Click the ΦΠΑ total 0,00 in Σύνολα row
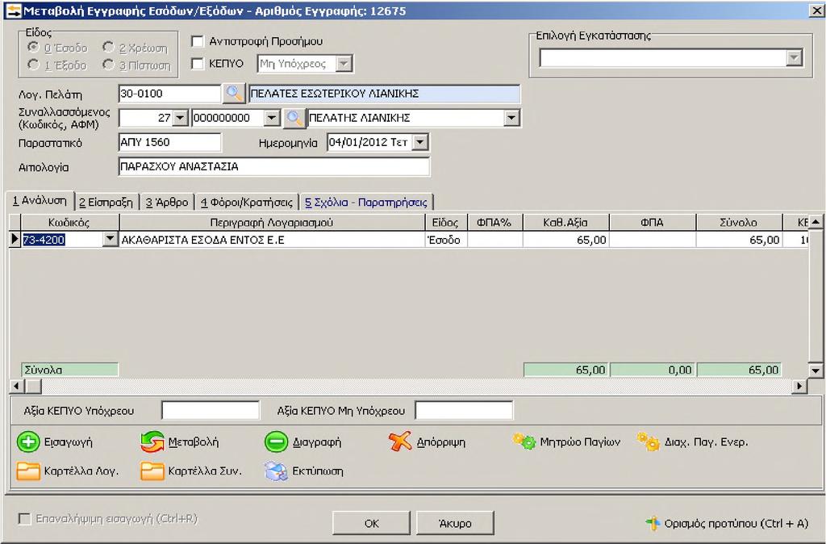826x544 pixels. click(652, 370)
